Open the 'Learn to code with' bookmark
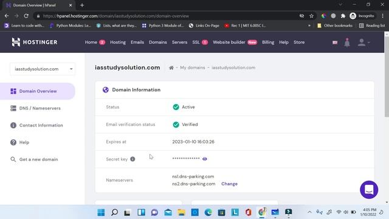This screenshot has height=219, width=389. (24, 26)
